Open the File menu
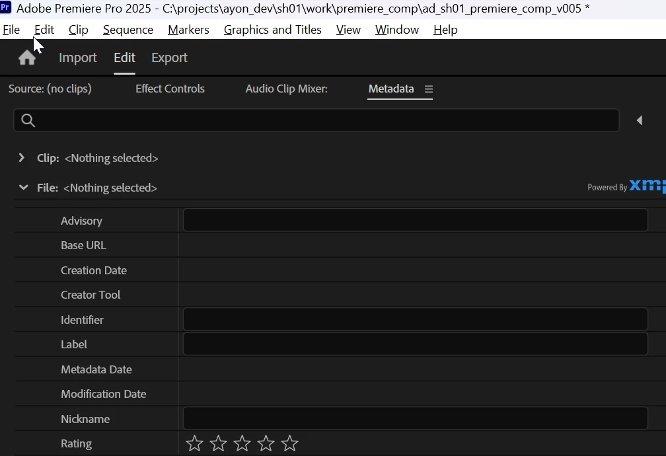The width and height of the screenshot is (666, 456). [11, 30]
